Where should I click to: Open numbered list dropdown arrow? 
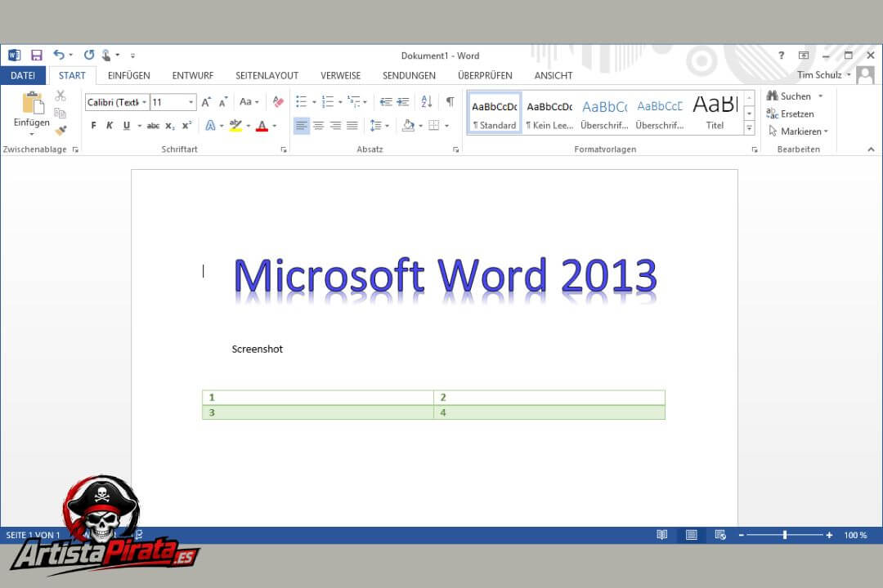click(340, 102)
